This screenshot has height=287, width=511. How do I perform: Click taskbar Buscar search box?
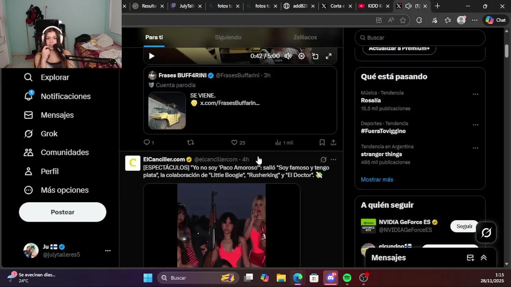click(198, 278)
